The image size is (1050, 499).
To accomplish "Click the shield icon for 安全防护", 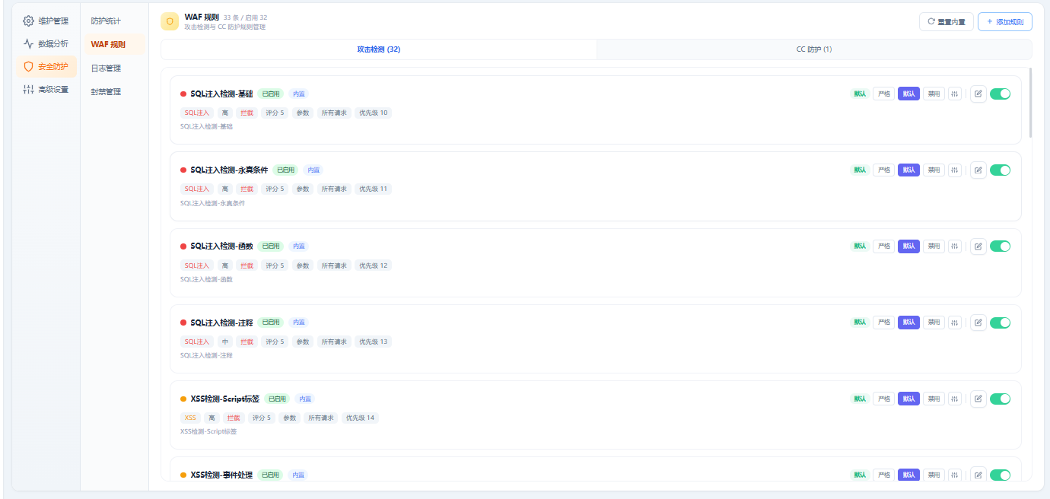I will tap(28, 66).
